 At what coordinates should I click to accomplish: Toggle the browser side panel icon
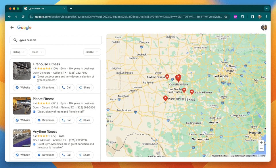click(253, 17)
